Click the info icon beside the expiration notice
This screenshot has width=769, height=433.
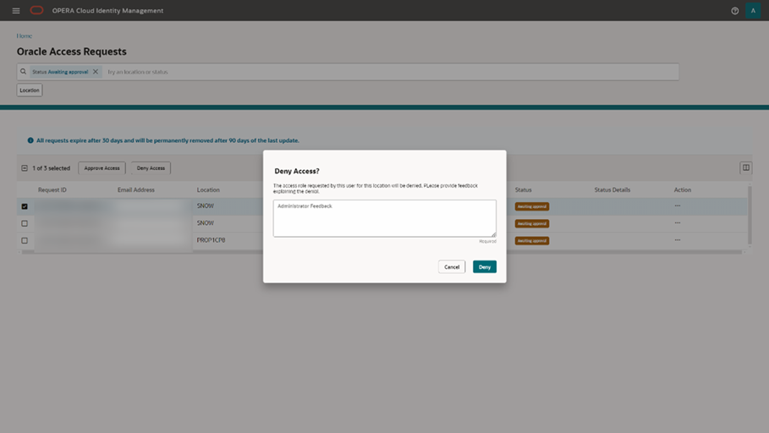[30, 140]
